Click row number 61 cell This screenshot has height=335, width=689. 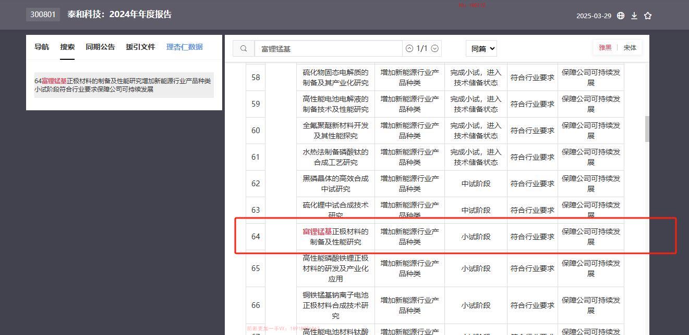click(256, 157)
